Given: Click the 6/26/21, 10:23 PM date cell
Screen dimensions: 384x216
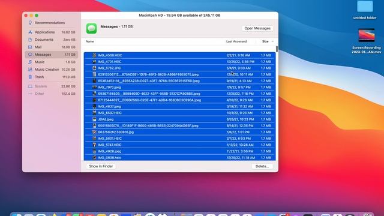Looking at the screenshot, I should coord(240,119).
